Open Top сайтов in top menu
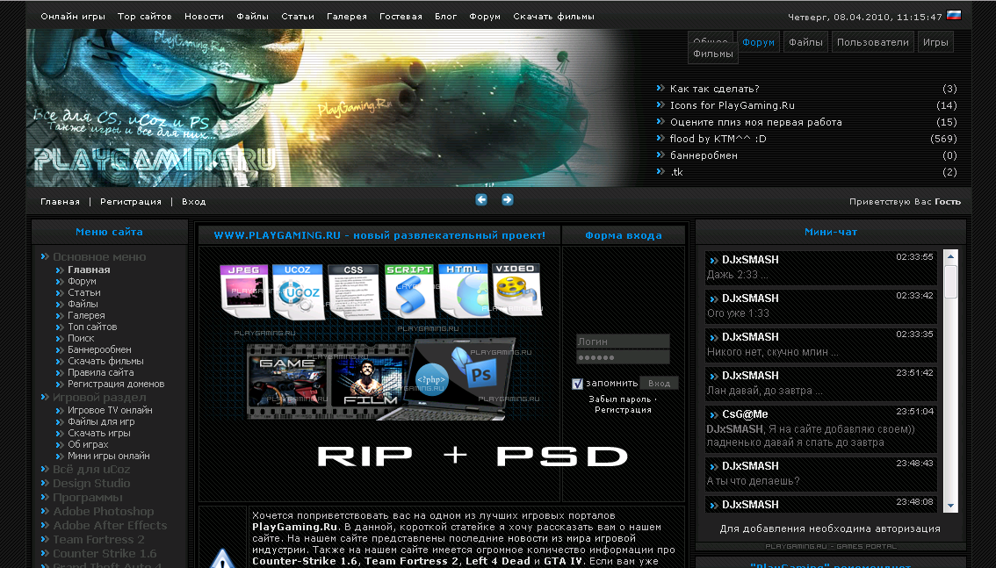The width and height of the screenshot is (996, 568). 145,17
